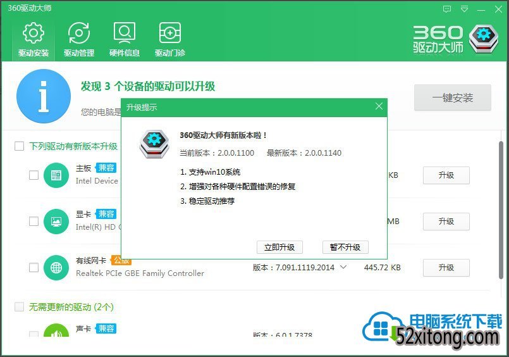Close the 升级提示 dialog
The image size is (509, 357).
tap(379, 106)
